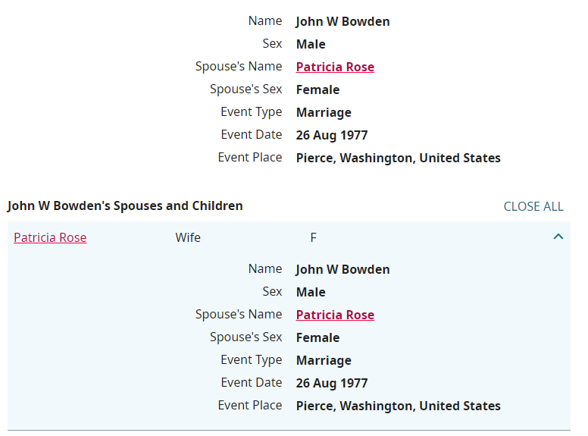
Task: Click the Wife relationship label
Action: (x=188, y=238)
